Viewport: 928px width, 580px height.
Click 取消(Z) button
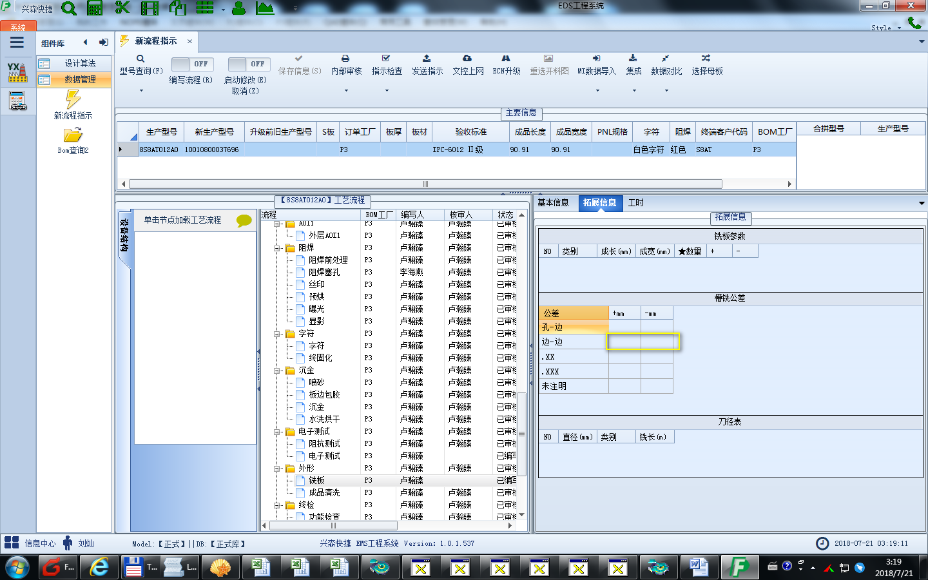(245, 91)
